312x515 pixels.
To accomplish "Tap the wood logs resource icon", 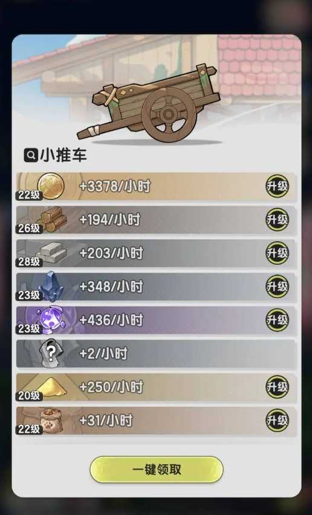I will click(53, 219).
